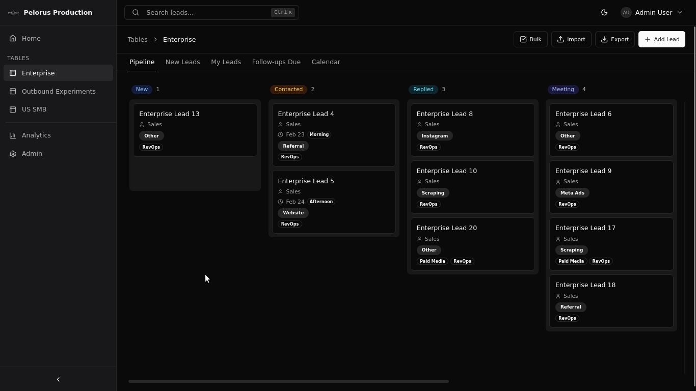Click the Replied column status badge
Image resolution: width=696 pixels, height=391 pixels.
pyautogui.click(x=423, y=89)
